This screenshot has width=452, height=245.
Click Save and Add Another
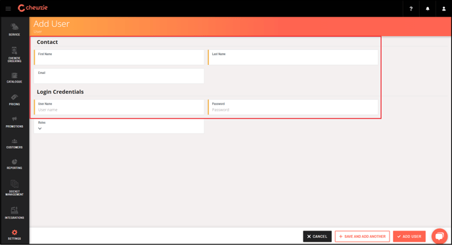coord(363,236)
